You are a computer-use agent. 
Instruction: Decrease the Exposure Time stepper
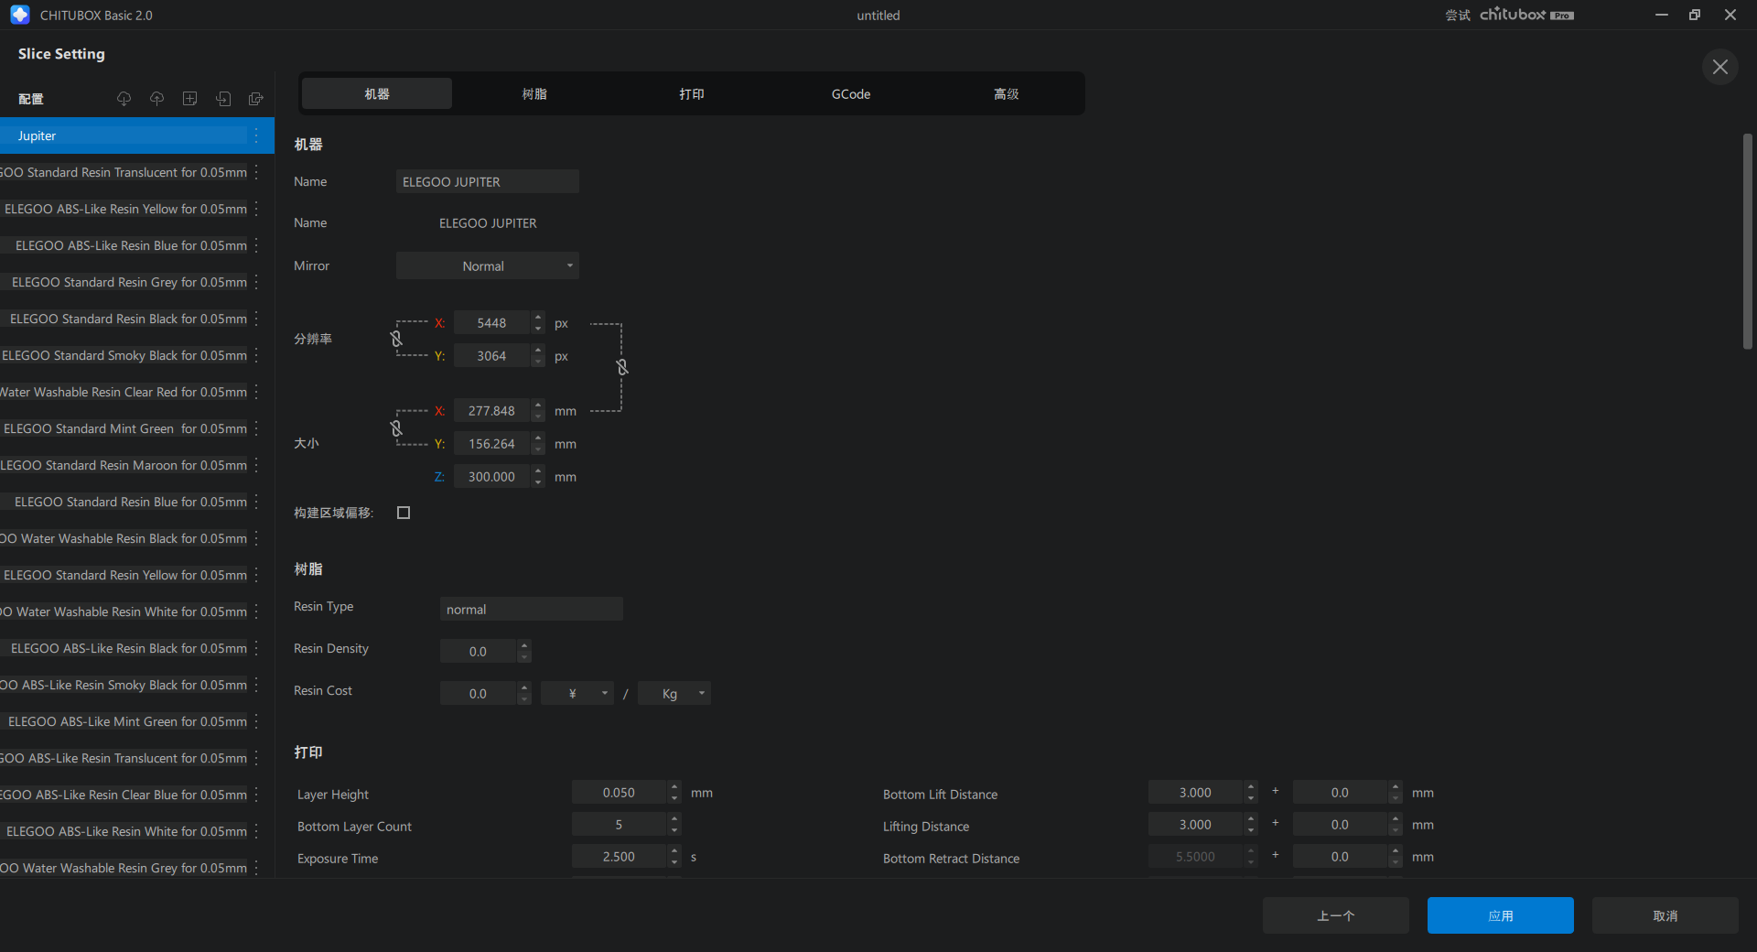point(674,862)
